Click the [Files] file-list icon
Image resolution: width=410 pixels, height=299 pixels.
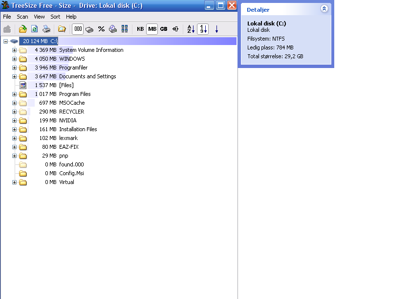pos(23,85)
